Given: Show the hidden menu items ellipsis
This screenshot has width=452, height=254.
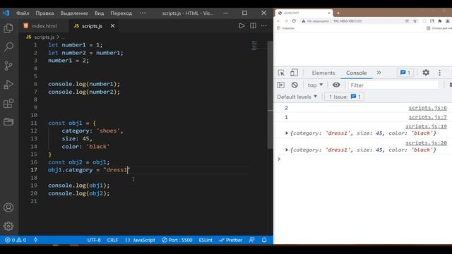Looking at the screenshot, I should pos(143,13).
